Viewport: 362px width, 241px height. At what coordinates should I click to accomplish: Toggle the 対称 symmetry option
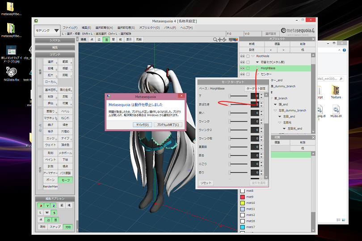(x=68, y=227)
